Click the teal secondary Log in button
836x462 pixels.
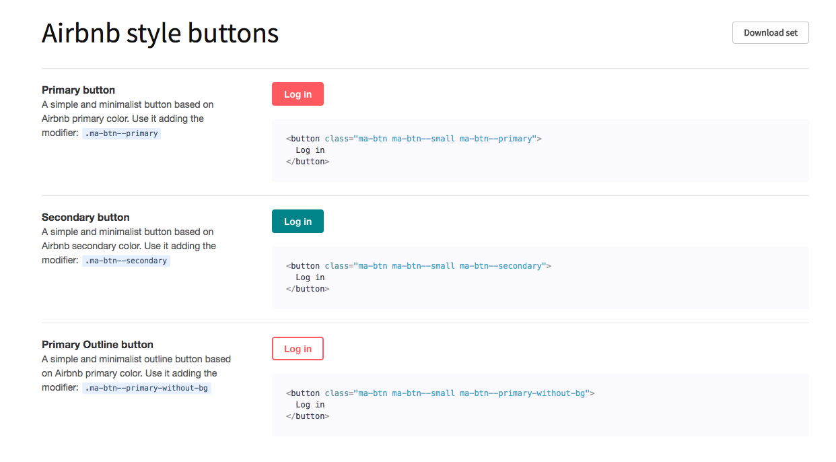coord(298,222)
